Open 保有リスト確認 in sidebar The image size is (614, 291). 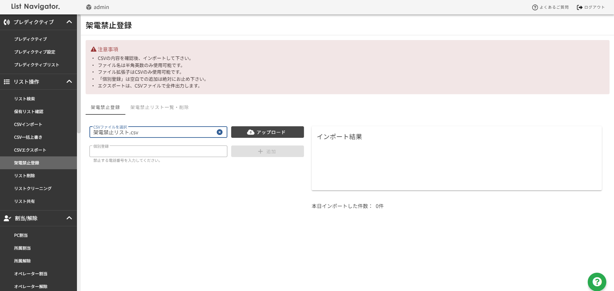[38, 112]
